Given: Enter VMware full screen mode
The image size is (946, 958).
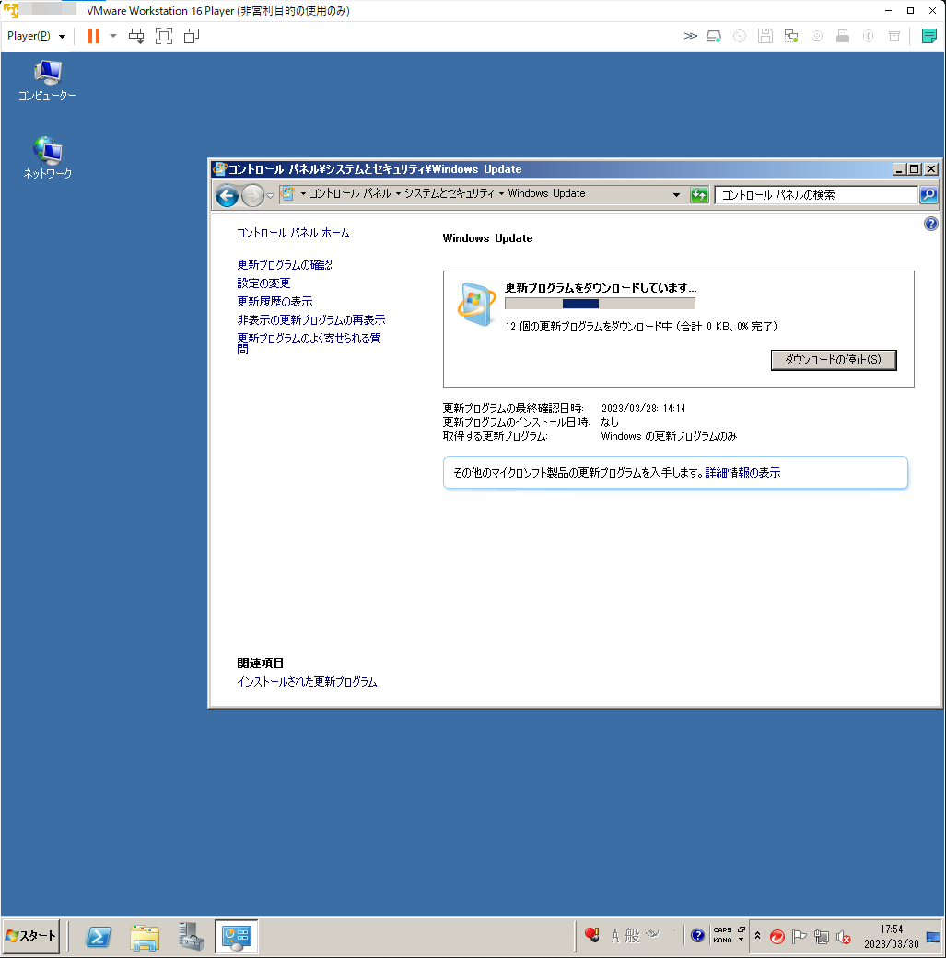Looking at the screenshot, I should point(164,36).
